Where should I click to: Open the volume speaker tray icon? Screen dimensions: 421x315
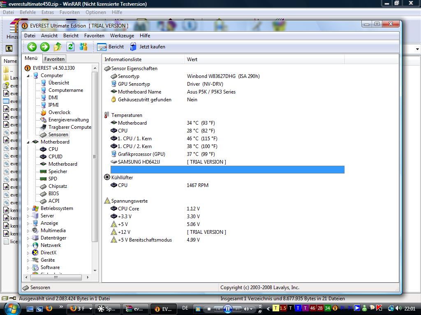pyautogui.click(x=398, y=308)
